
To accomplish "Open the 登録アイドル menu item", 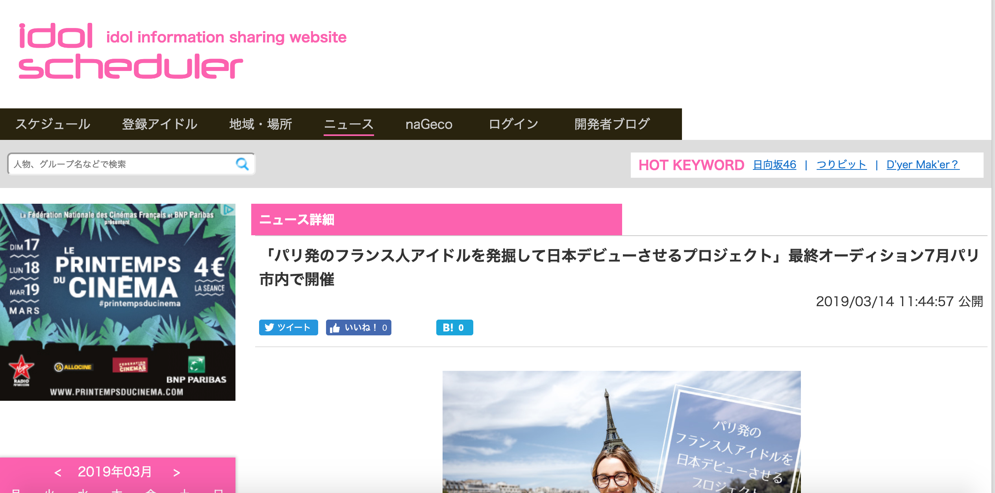I will (159, 124).
